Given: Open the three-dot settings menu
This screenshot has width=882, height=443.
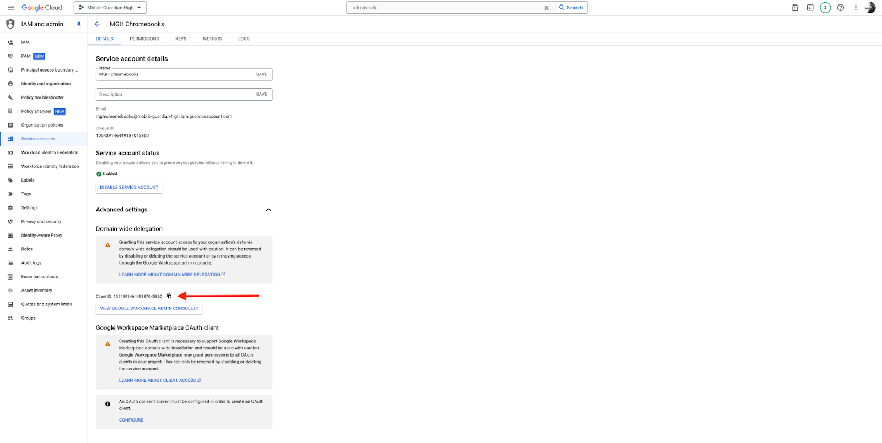Looking at the screenshot, I should coord(856,8).
